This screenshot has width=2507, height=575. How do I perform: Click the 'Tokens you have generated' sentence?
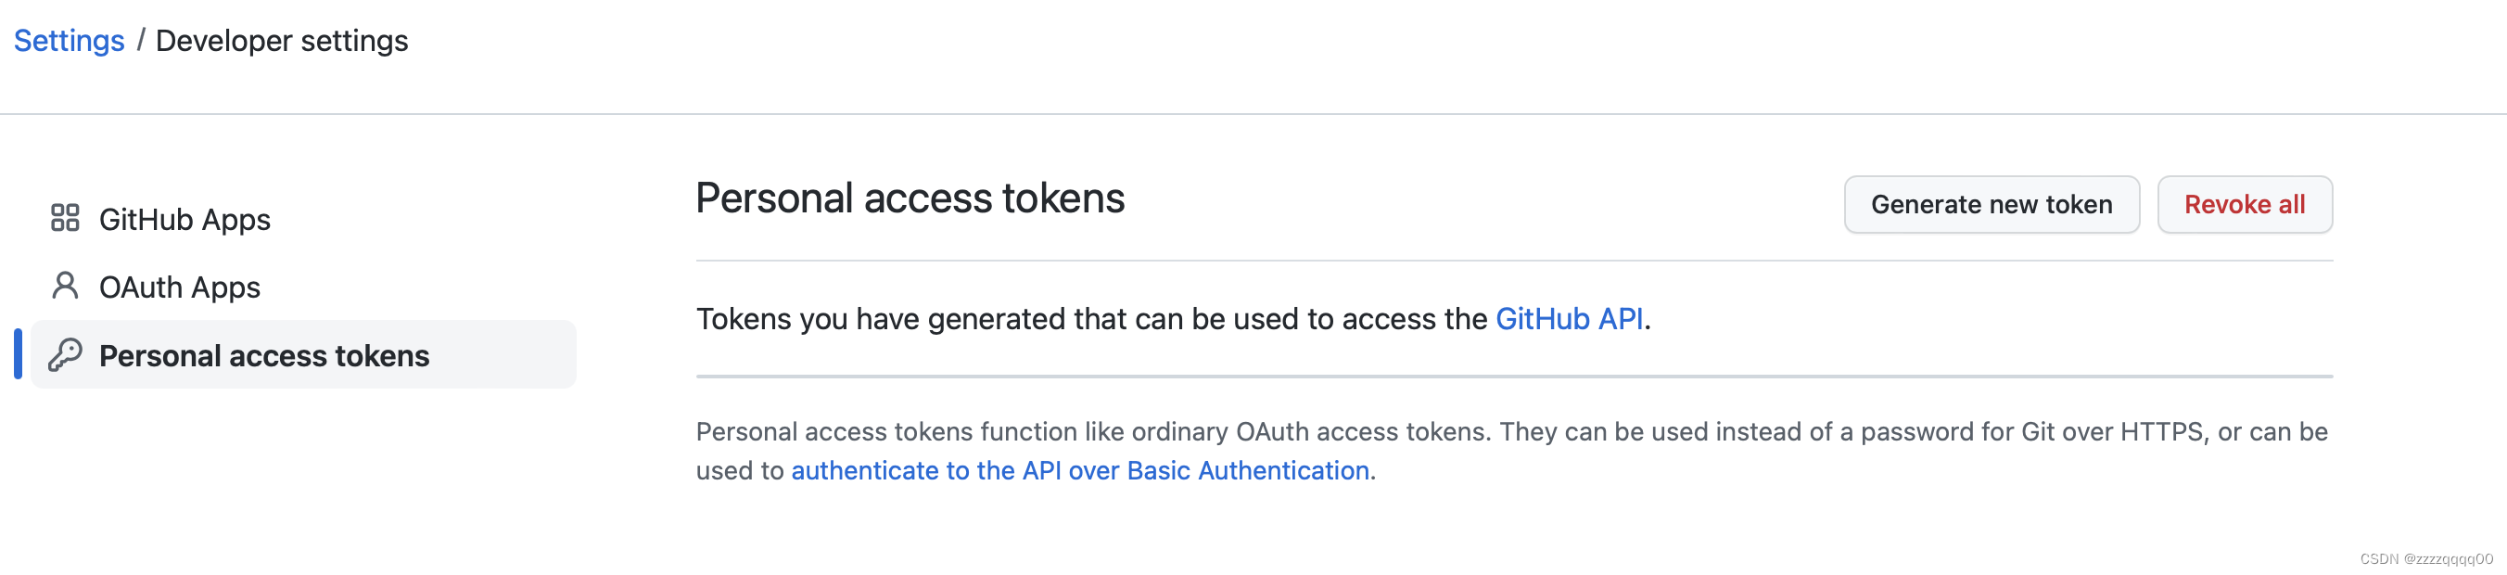click(x=1173, y=319)
